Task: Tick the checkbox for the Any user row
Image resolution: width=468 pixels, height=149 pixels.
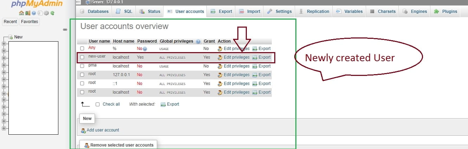Action: [x=82, y=49]
